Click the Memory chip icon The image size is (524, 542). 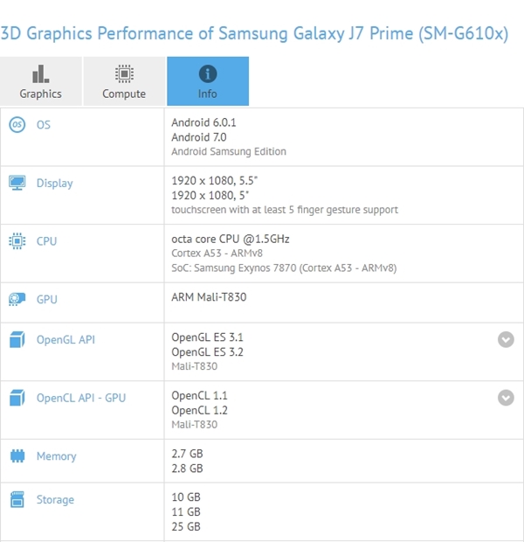pos(17,456)
